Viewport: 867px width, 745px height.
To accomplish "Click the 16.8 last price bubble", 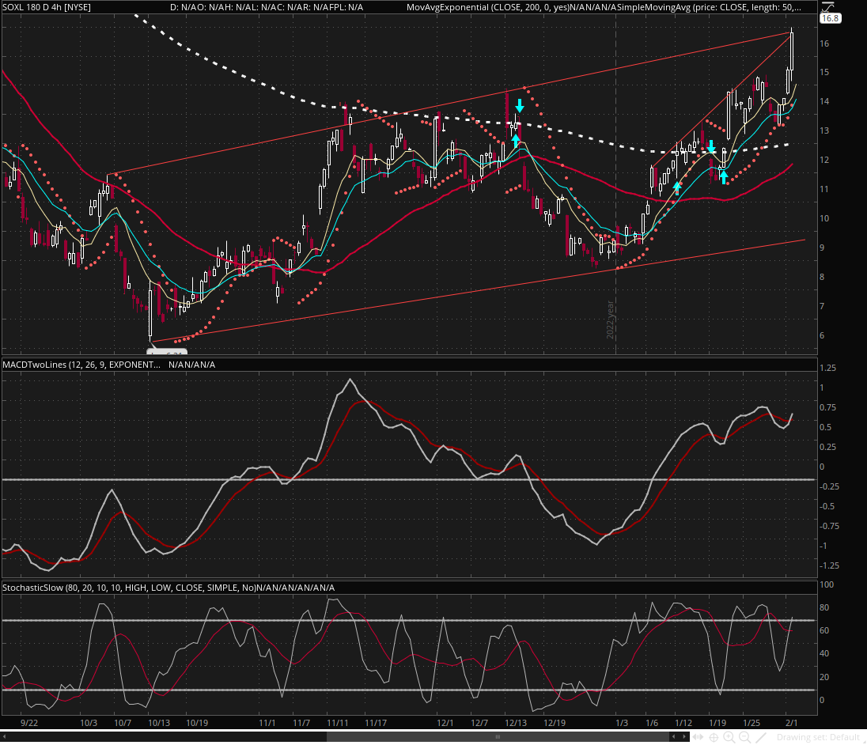I will point(830,18).
